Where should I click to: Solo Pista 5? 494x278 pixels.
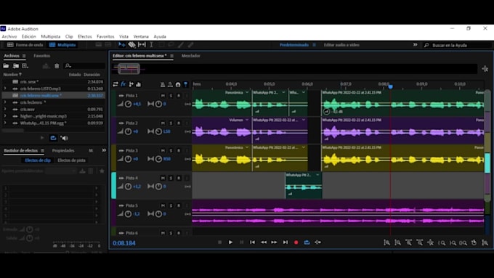171,205
